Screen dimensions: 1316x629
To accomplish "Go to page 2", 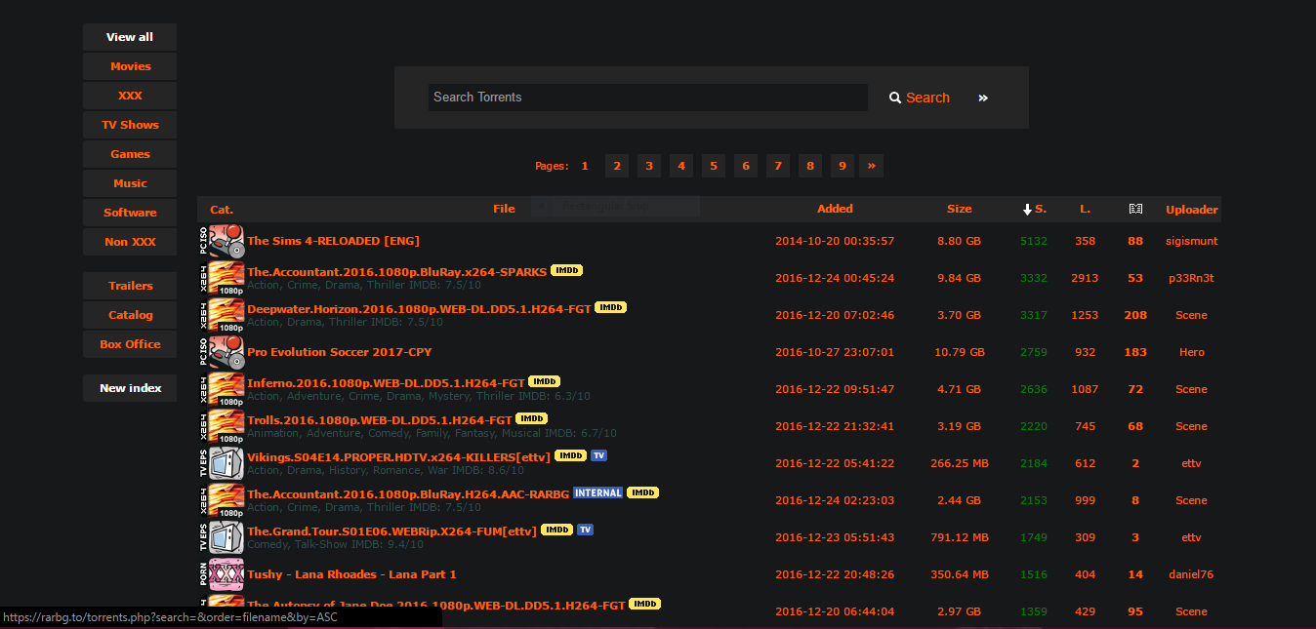I will click(x=617, y=166).
